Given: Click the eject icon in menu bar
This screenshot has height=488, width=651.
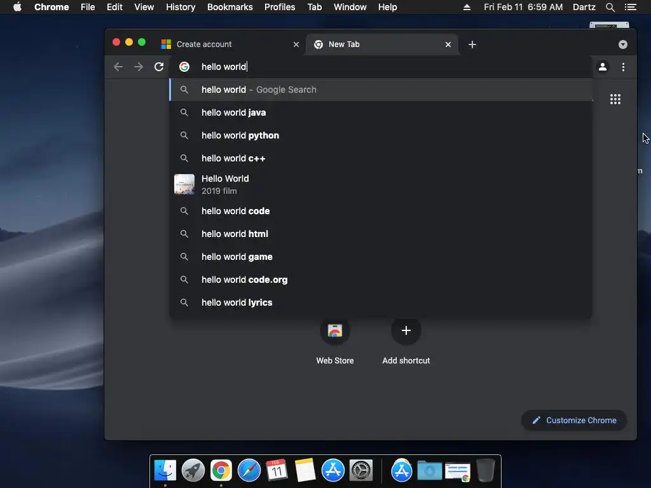Looking at the screenshot, I should click(x=467, y=7).
